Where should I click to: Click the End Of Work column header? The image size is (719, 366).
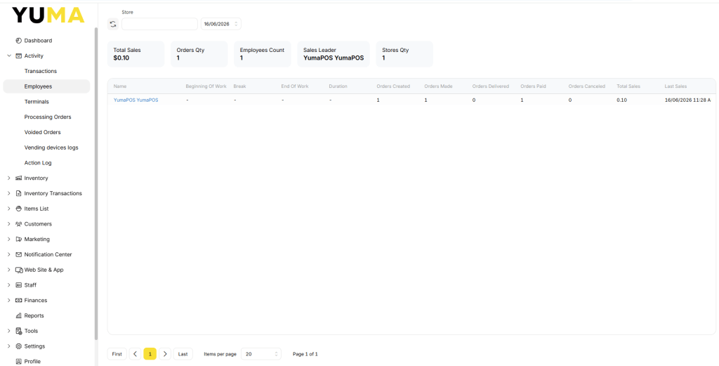coord(295,86)
